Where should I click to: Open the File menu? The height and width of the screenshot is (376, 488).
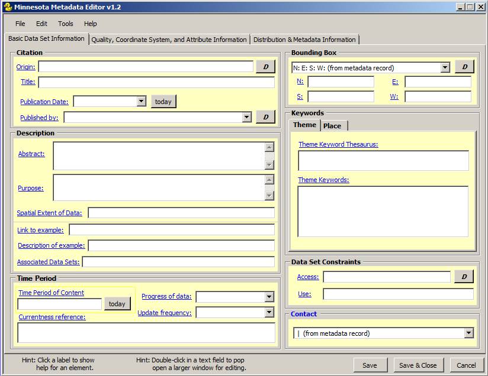20,24
